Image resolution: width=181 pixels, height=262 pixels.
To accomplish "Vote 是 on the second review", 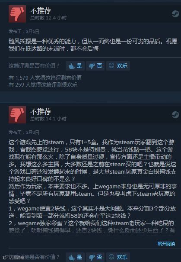I will [75, 257].
